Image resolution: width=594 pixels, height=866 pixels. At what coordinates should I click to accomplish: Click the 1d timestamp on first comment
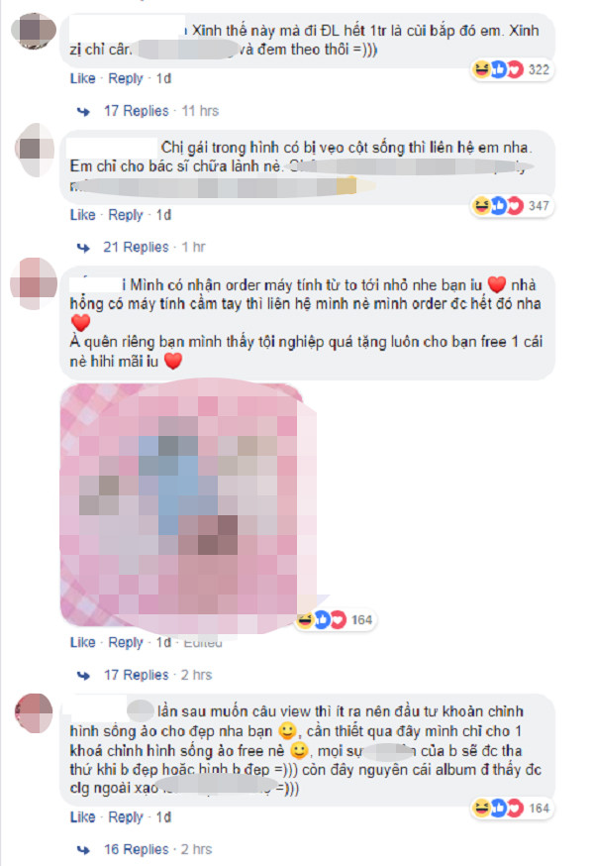point(163,78)
